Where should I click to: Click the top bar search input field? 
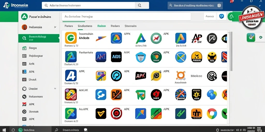(89, 5)
